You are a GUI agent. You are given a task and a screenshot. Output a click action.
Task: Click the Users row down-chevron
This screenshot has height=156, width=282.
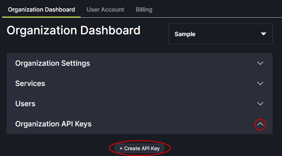point(260,104)
